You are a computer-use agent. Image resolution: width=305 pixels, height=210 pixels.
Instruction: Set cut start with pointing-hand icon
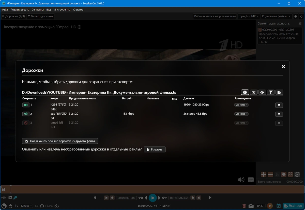pos(112,198)
